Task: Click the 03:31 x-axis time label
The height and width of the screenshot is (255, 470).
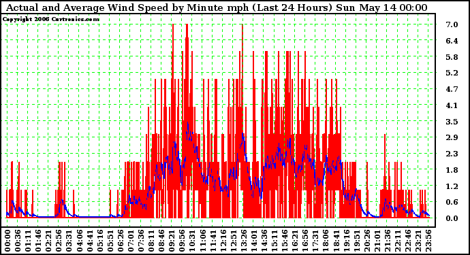Action: (x=69, y=241)
